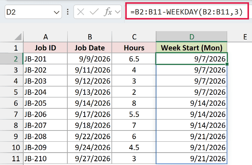Click week start cell in JB-205 row
Screen dimensions: 252x165
[191, 103]
